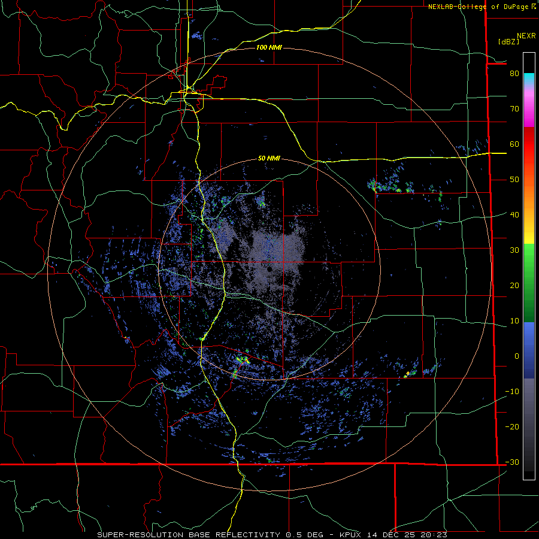The width and height of the screenshot is (539, 539).
Task: Click the 10 value on the dBZ scale
Action: (x=514, y=321)
